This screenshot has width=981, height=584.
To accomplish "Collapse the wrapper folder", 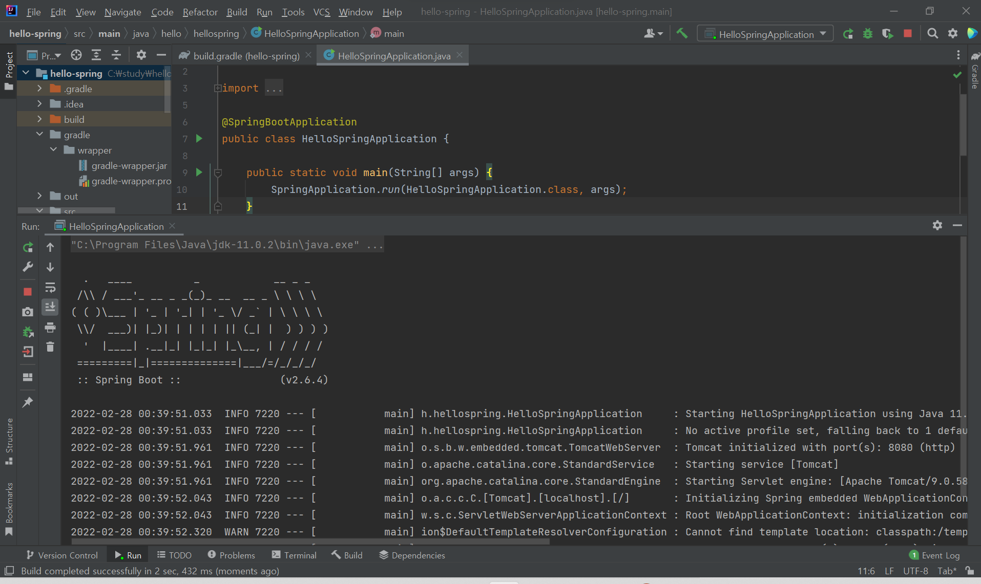I will click(54, 150).
